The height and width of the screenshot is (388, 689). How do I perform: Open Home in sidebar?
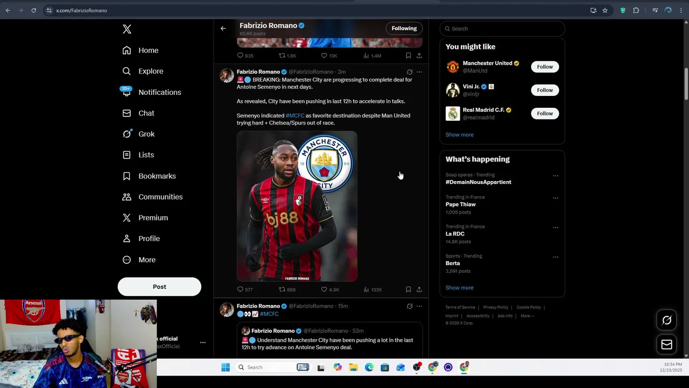[x=140, y=50]
